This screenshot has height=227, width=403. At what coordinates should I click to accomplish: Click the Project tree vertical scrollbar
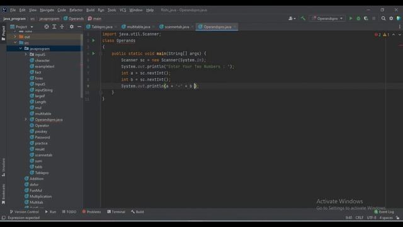82,66
